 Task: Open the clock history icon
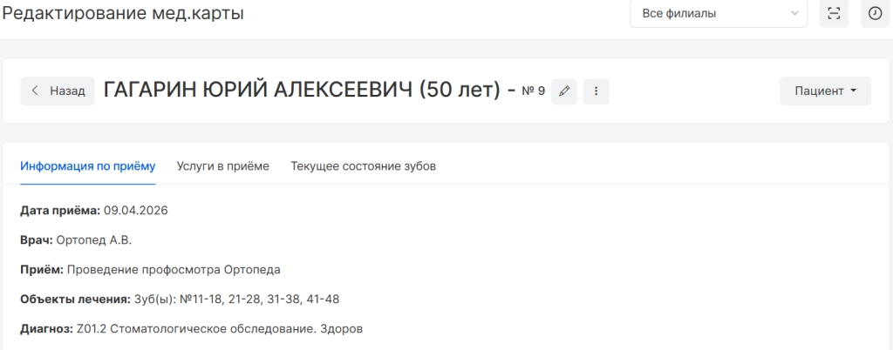tap(876, 13)
